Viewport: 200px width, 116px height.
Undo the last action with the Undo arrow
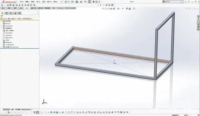[x=85, y=2]
